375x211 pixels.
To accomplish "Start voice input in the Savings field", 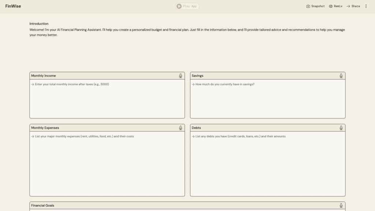I will [x=341, y=76].
